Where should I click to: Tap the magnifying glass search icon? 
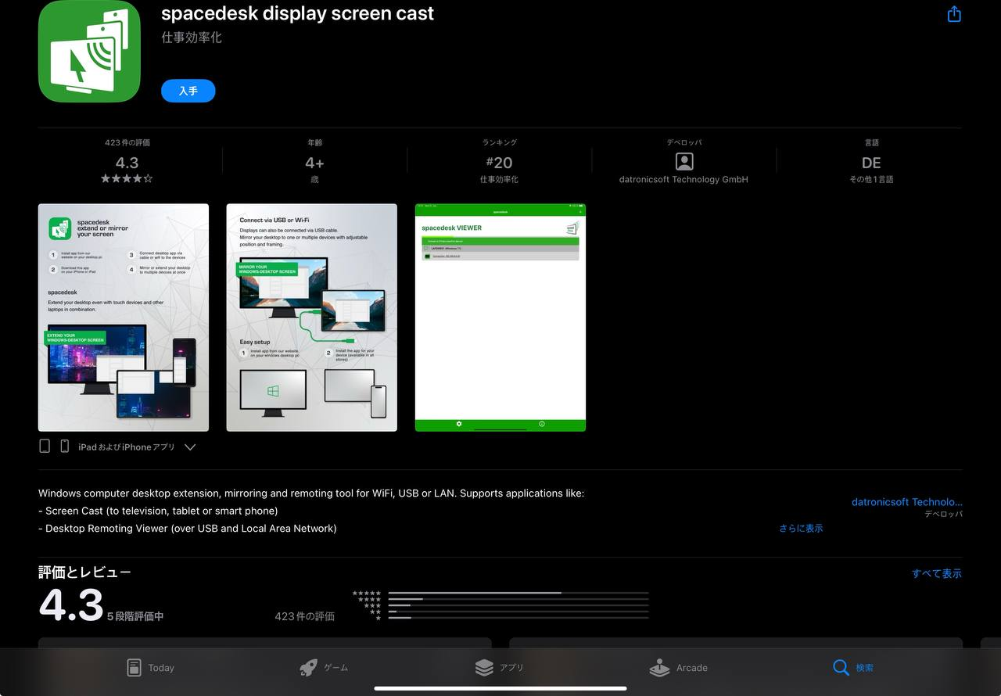pyautogui.click(x=841, y=668)
